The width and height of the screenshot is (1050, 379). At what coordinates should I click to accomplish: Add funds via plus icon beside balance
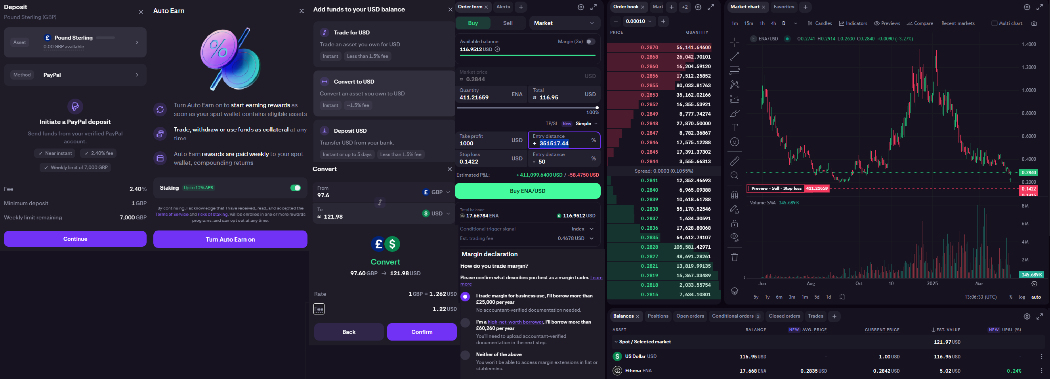(x=497, y=50)
